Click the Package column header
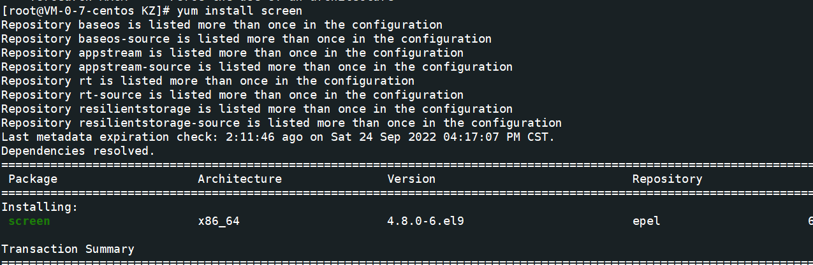 point(33,179)
